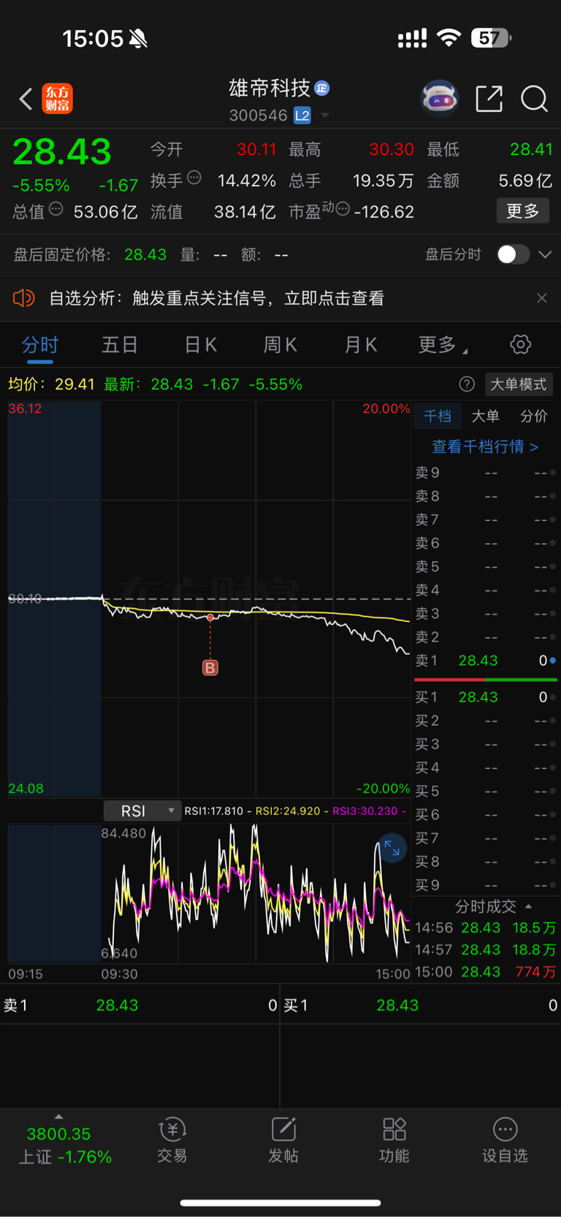Open 查看千档行情 link

tap(485, 447)
